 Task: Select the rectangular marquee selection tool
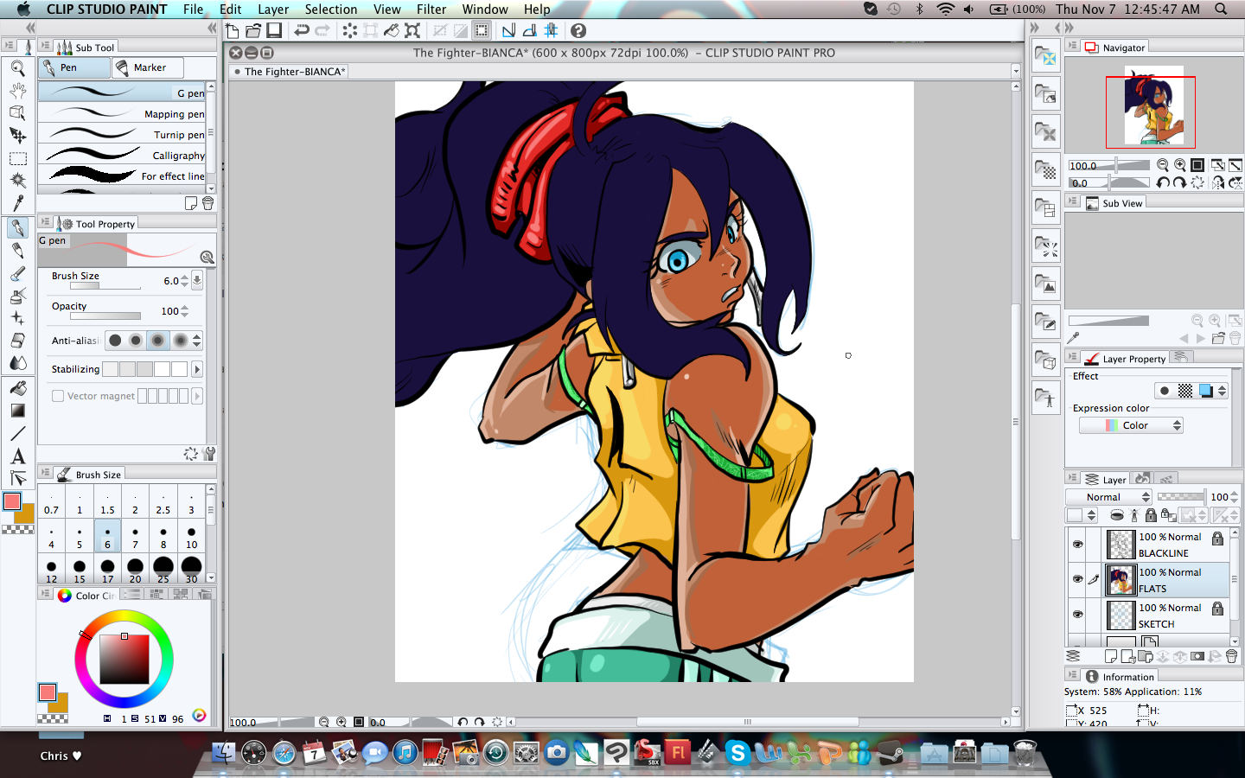17,158
